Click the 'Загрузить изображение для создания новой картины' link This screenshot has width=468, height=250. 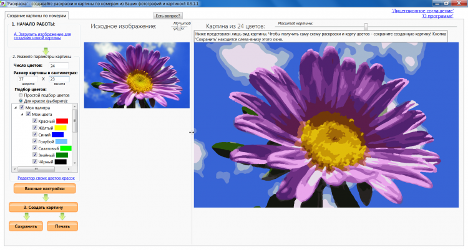[42, 36]
